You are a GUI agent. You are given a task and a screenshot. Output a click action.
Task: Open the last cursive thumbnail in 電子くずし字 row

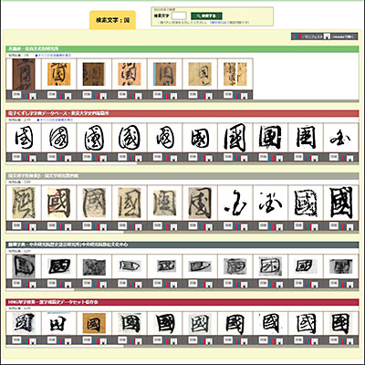point(341,140)
